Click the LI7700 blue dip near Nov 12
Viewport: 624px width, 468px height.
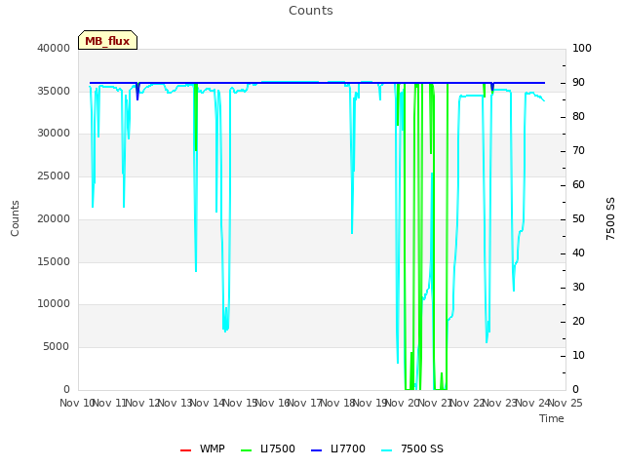tap(137, 92)
